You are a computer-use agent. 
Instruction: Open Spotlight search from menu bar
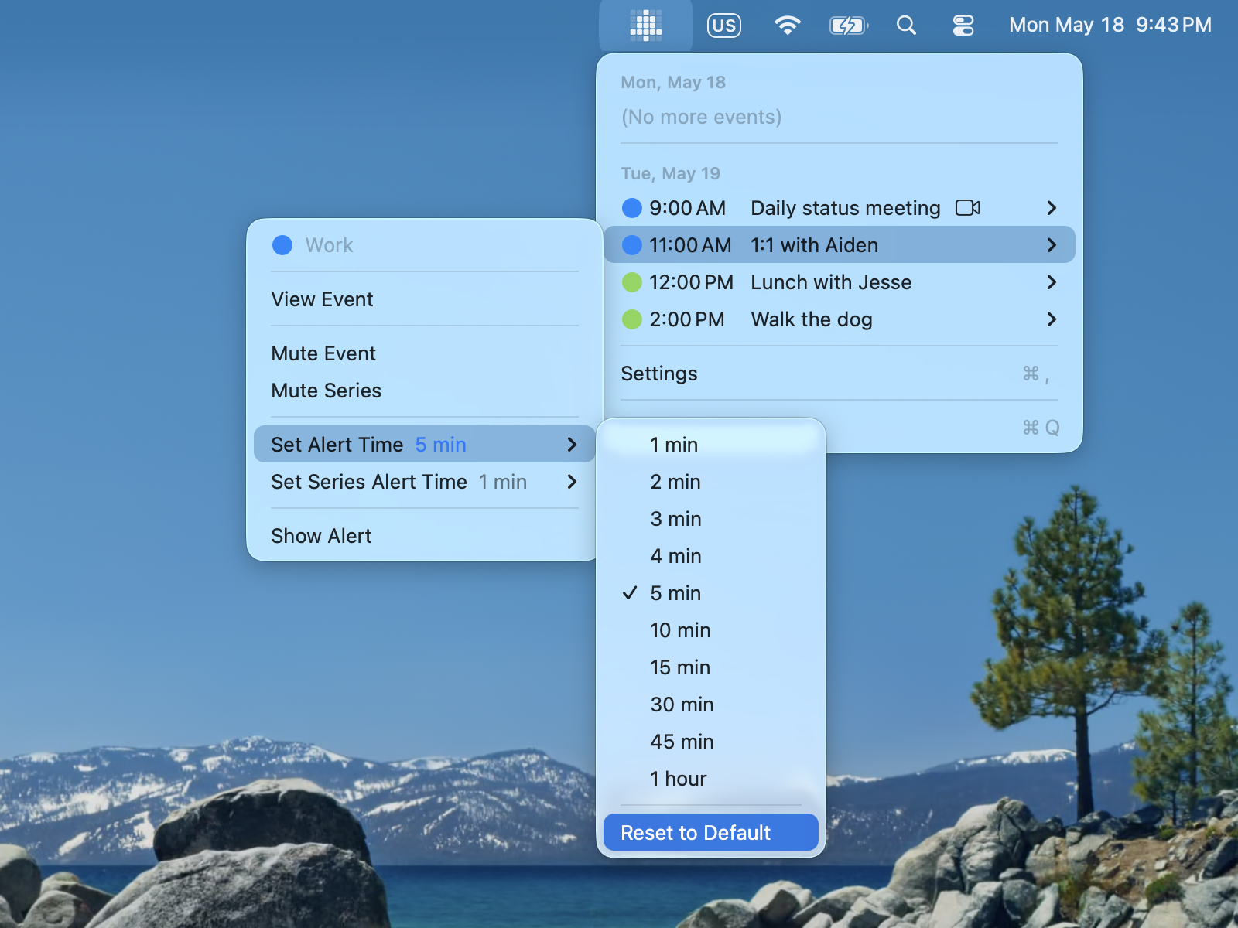click(906, 26)
